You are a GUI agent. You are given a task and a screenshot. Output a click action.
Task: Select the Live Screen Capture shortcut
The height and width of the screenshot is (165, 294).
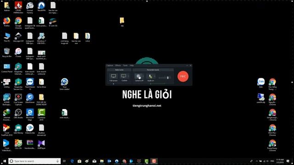tap(18, 99)
